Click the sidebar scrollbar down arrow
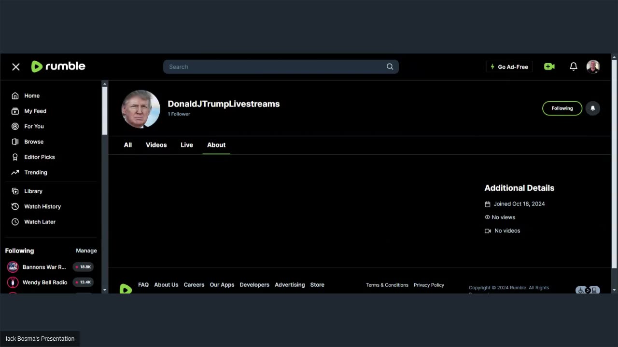 click(x=105, y=290)
